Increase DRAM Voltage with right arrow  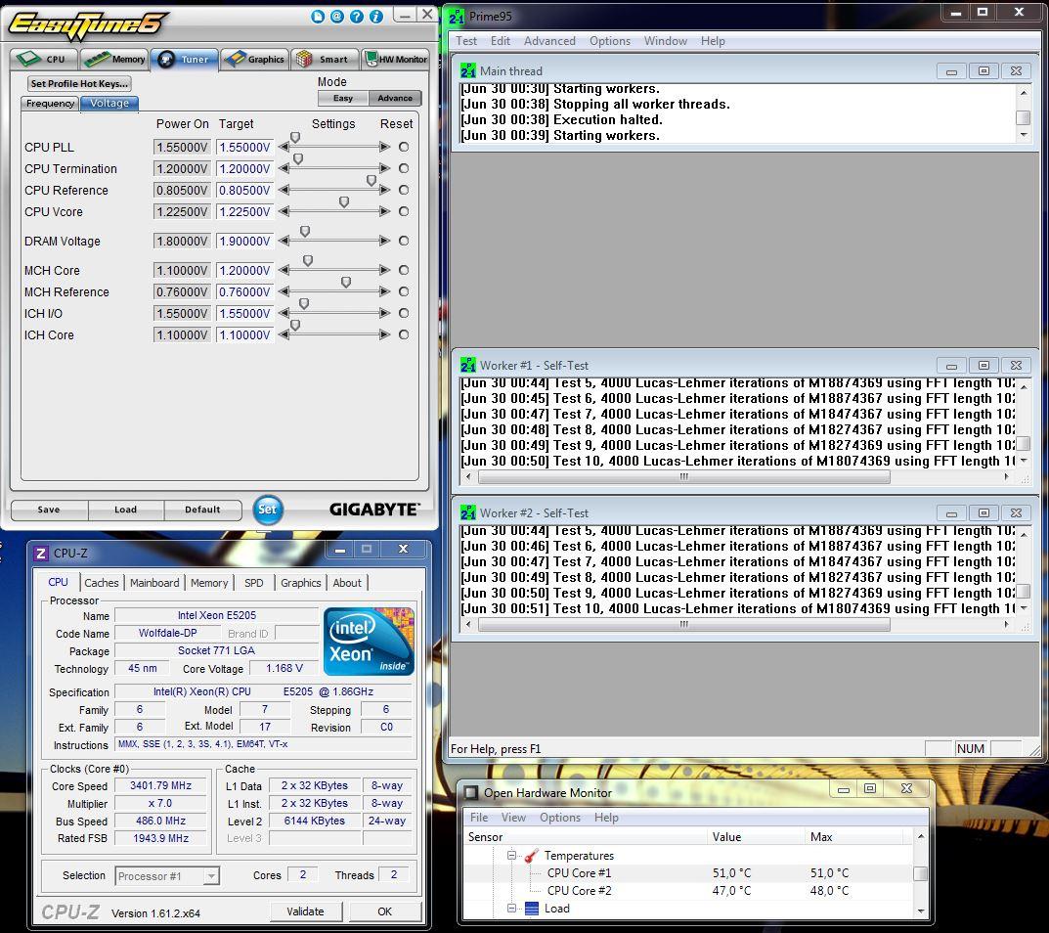pyautogui.click(x=384, y=241)
